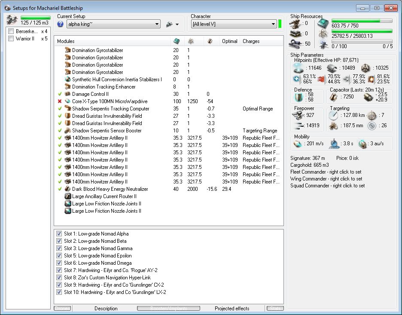Click the blue help question mark icon
Viewport: 402px width, 315px height.
(60, 24)
